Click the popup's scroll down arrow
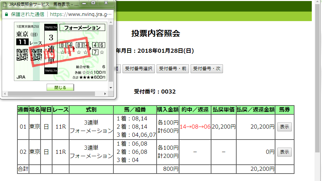The width and height of the screenshot is (322, 181). [111, 87]
